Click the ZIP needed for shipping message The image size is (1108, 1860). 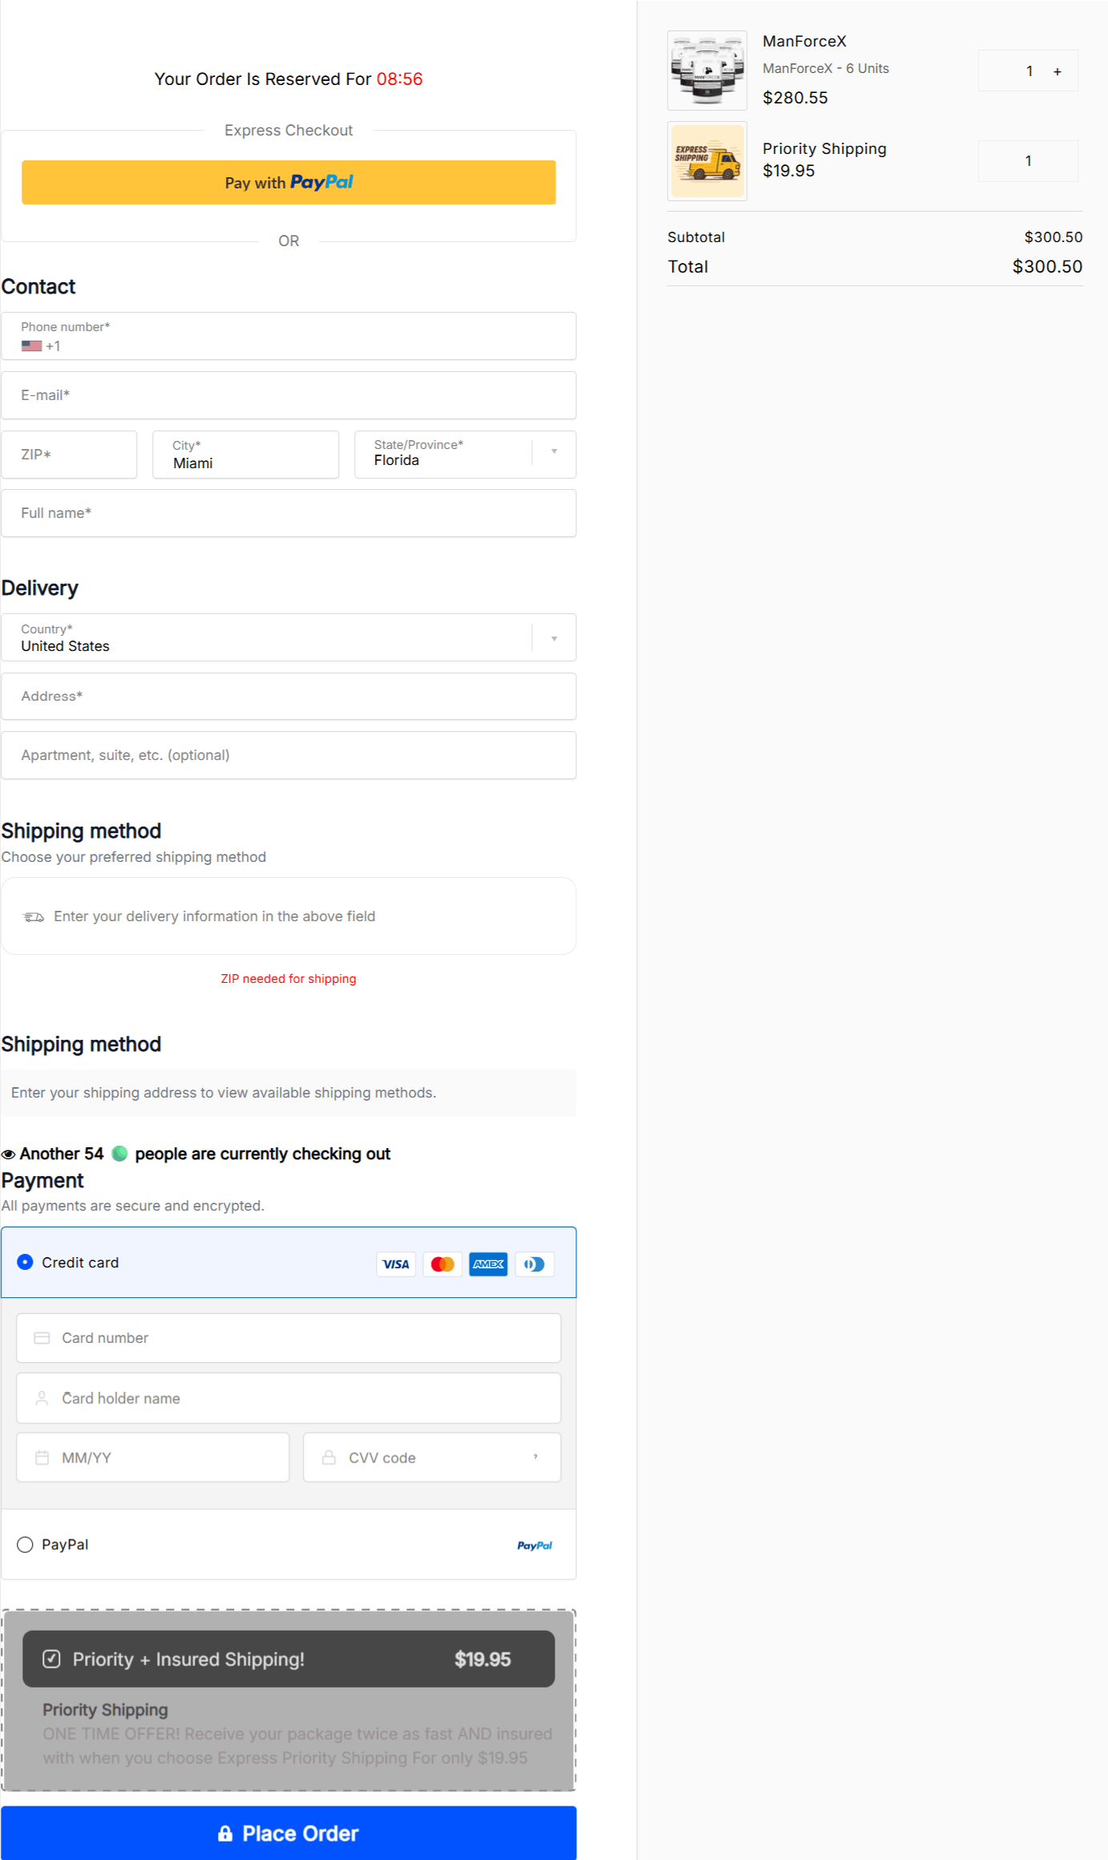point(289,979)
